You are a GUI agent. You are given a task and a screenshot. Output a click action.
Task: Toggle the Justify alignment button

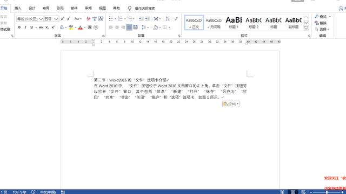pyautogui.click(x=129, y=27)
